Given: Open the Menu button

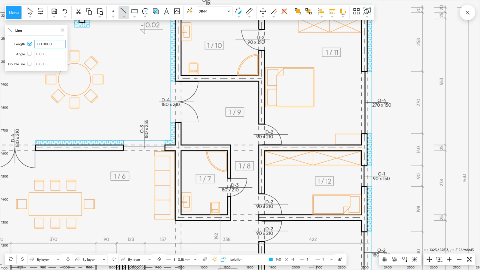Looking at the screenshot, I should coord(13,12).
